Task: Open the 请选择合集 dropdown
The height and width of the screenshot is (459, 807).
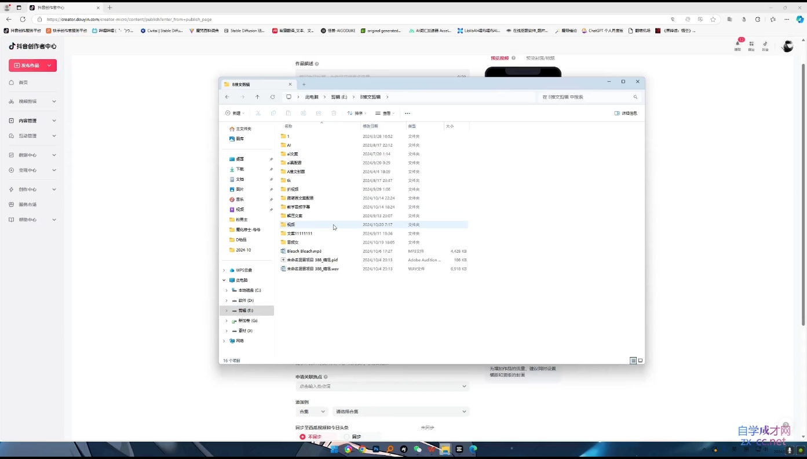Action: click(400, 411)
